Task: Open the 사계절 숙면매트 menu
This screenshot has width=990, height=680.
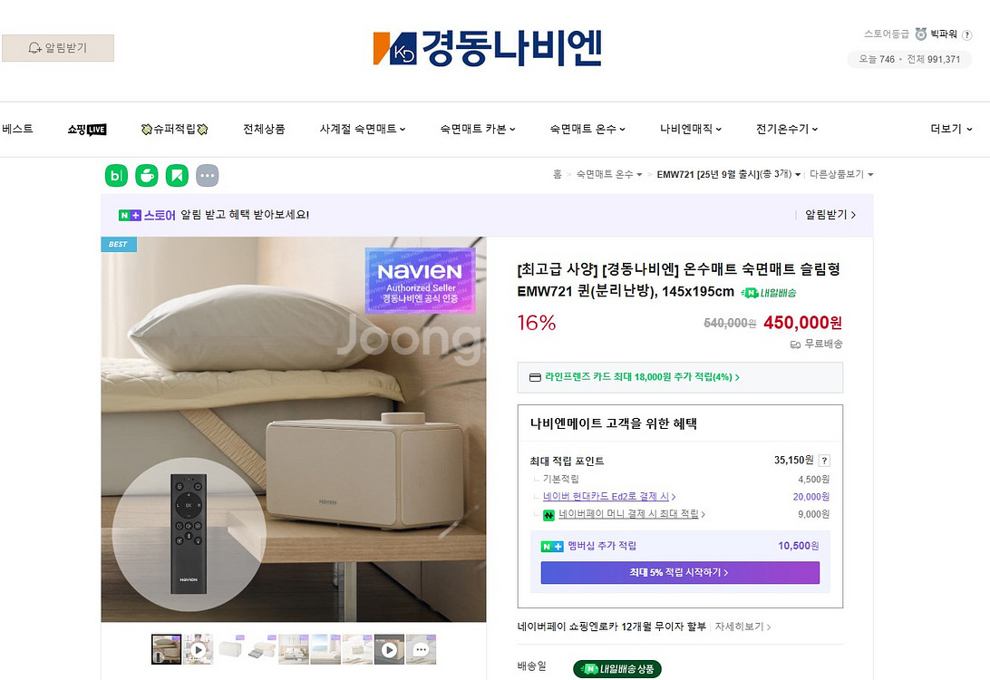Action: click(362, 129)
